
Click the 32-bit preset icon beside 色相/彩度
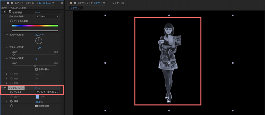tap(10, 12)
